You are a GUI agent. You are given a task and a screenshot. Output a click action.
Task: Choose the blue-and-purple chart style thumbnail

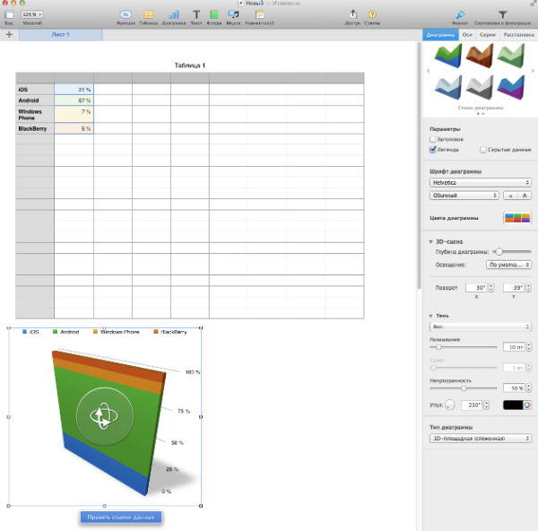click(511, 88)
